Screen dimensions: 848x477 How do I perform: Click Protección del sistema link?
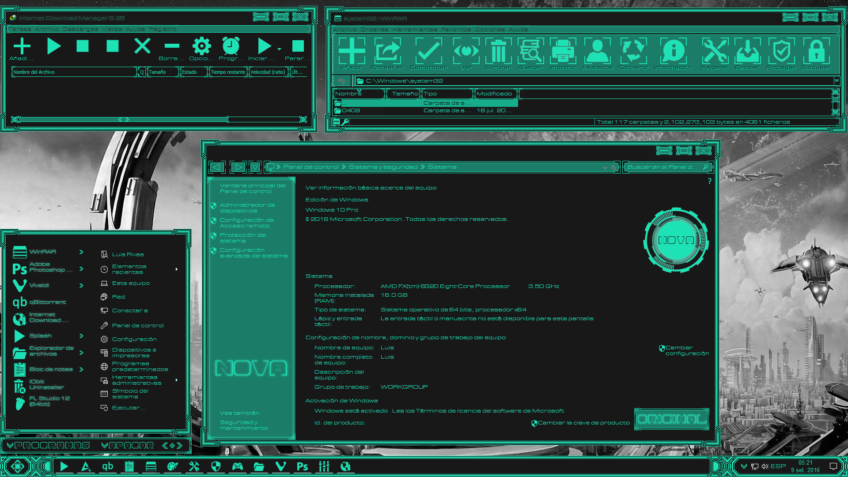click(x=243, y=238)
